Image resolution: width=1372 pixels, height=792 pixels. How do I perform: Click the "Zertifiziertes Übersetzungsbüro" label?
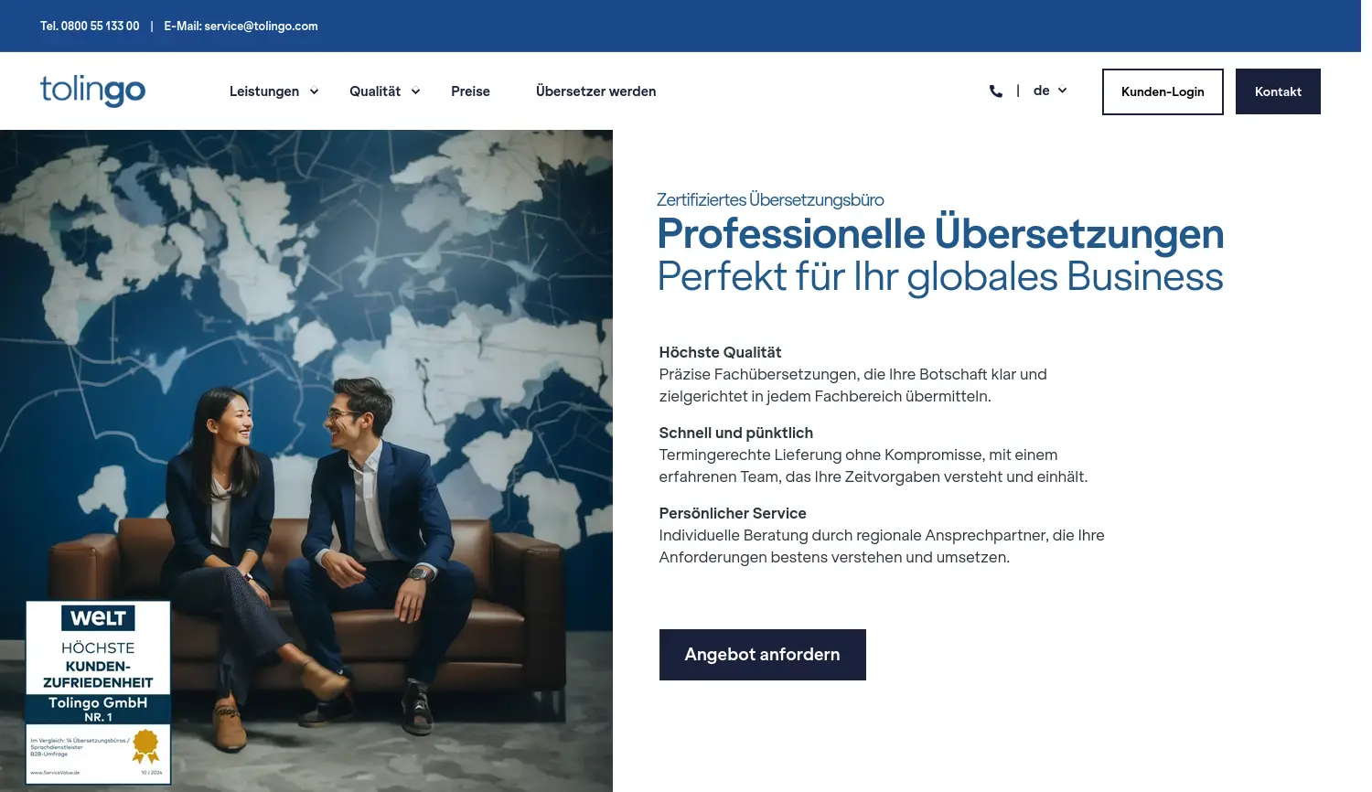point(770,199)
